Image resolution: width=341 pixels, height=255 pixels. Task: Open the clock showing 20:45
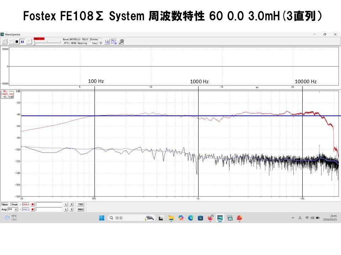pyautogui.click(x=330, y=218)
